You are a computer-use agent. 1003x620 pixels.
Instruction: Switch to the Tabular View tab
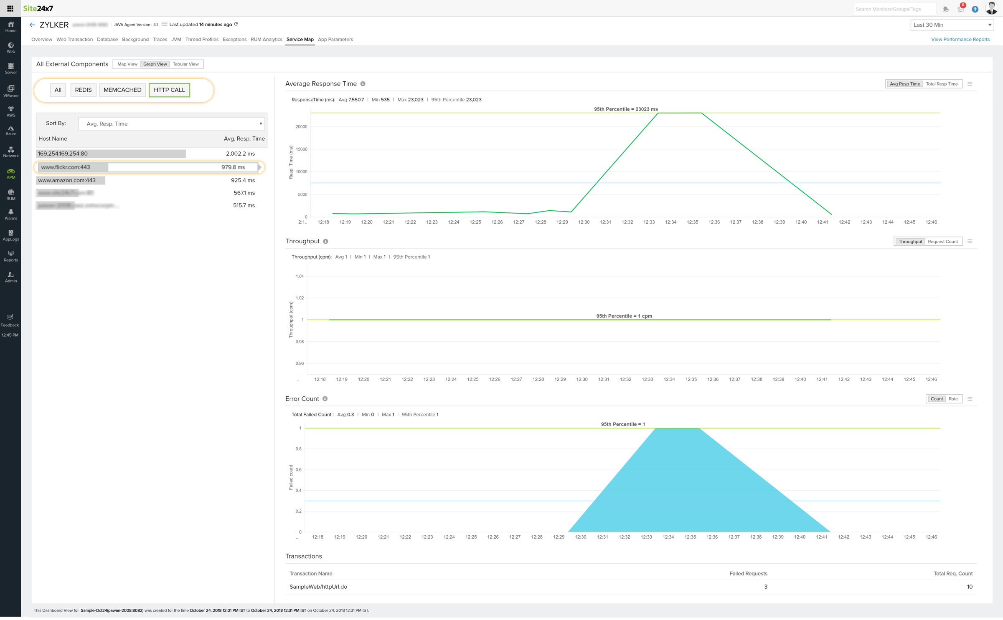click(x=185, y=64)
